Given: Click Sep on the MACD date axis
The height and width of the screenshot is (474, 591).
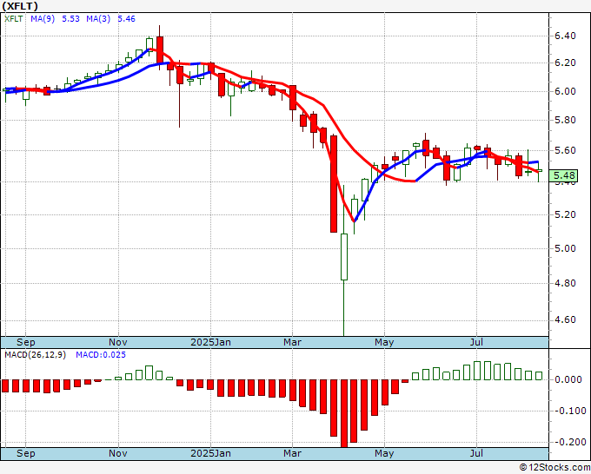Looking at the screenshot, I should coord(25,453).
